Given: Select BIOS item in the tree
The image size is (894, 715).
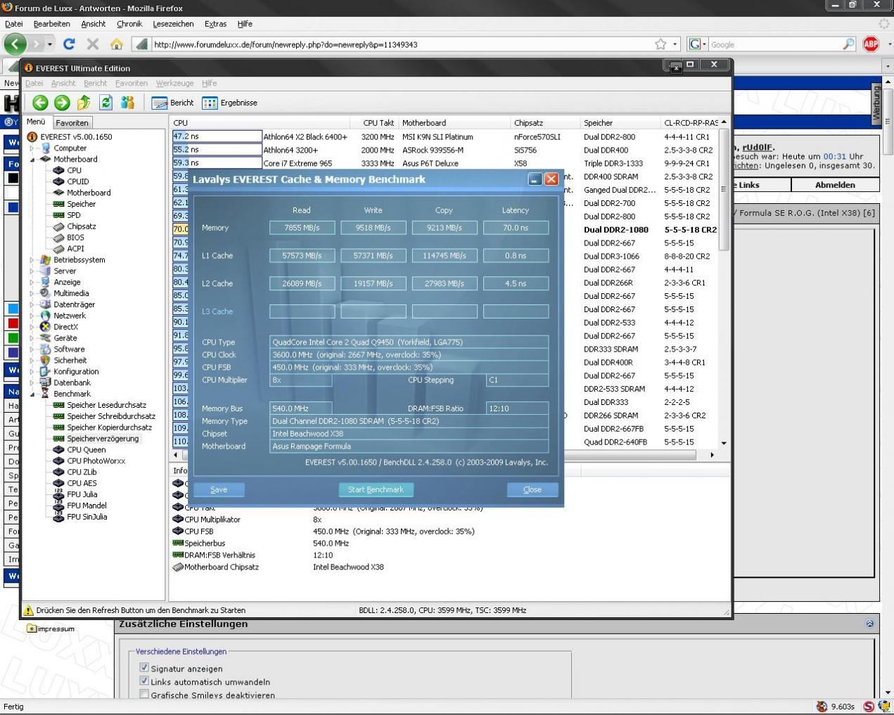Looking at the screenshot, I should 75,238.
